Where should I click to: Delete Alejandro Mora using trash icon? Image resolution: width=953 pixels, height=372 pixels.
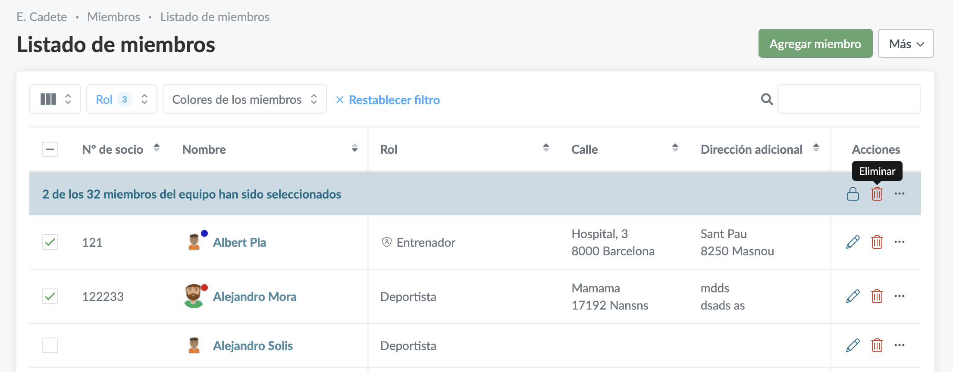pos(877,297)
